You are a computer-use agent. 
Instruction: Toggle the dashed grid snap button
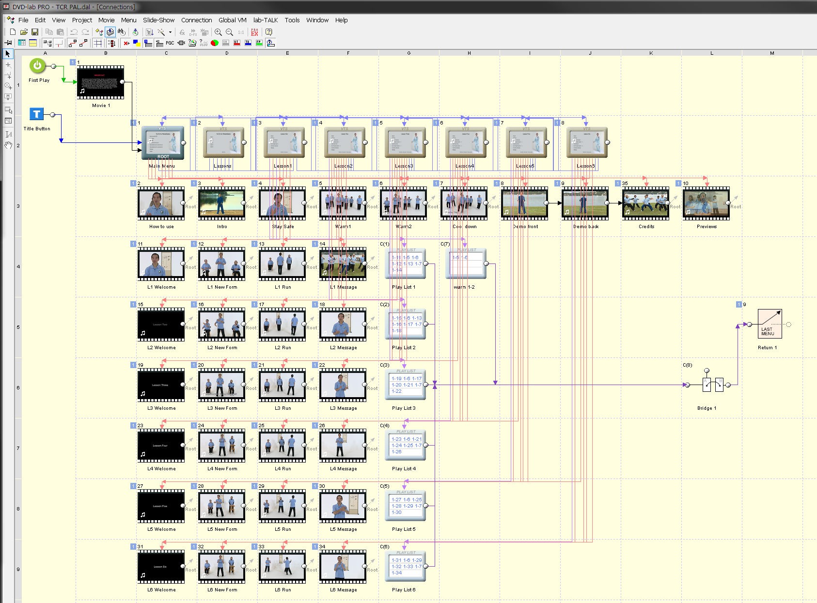(98, 43)
